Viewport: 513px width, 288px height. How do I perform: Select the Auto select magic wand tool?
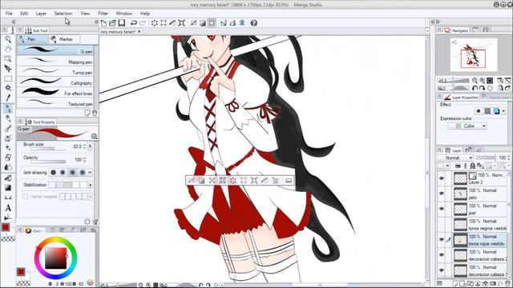click(8, 88)
